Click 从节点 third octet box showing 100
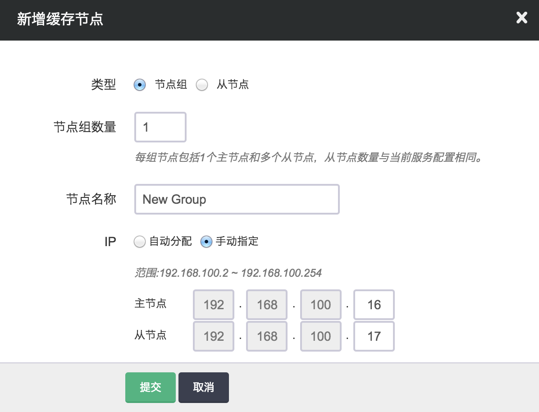The image size is (539, 412). 320,336
